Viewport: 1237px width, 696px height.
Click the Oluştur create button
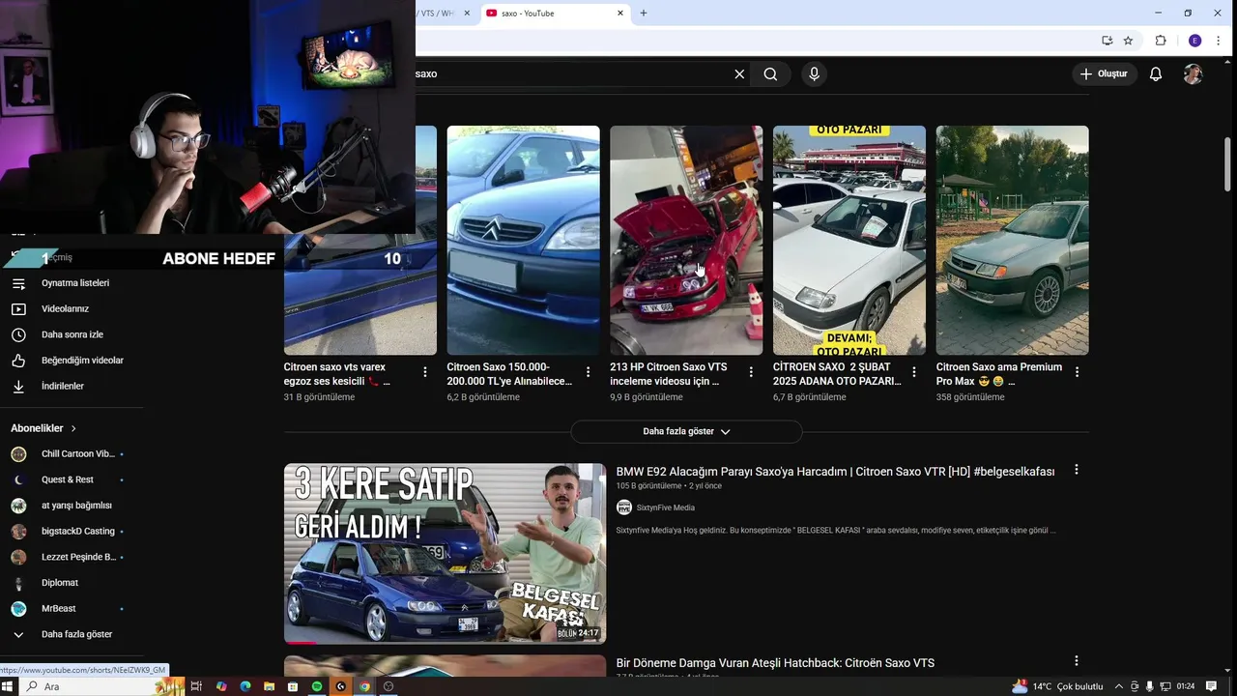click(1104, 73)
